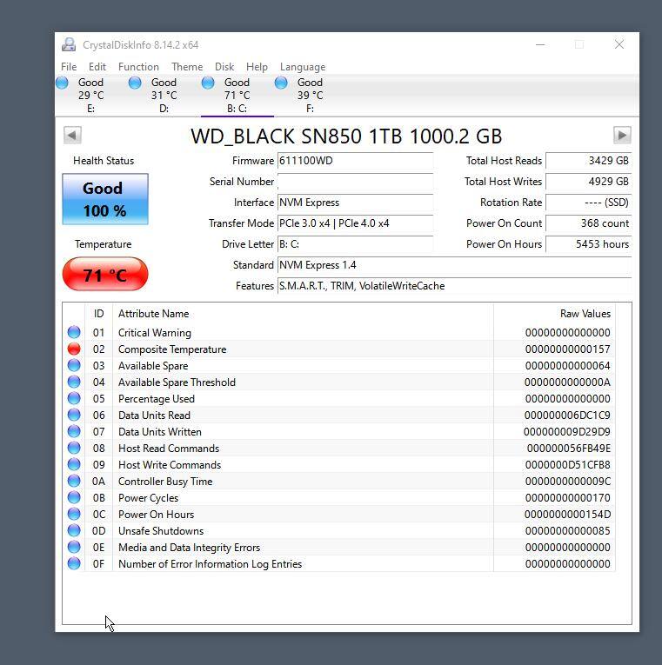The height and width of the screenshot is (665, 662).
Task: Select raw value 0000000000085
Action: [568, 531]
